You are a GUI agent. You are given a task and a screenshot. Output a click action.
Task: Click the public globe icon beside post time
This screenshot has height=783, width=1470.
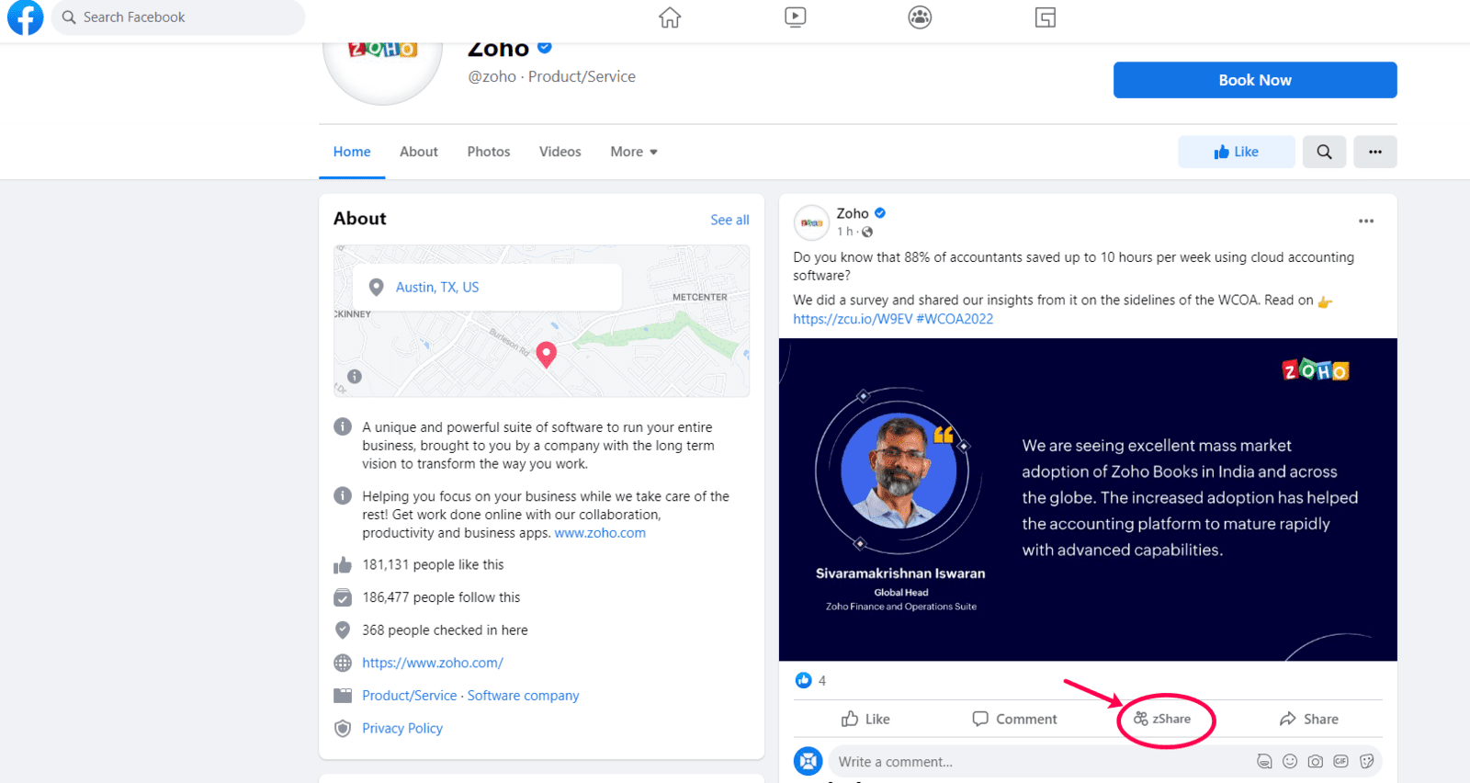(x=867, y=232)
